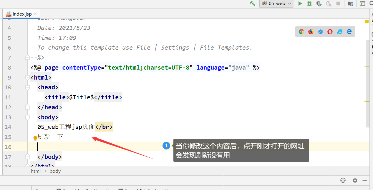The height and width of the screenshot is (190, 373).
Task: Open the page in Opera
Action: tap(330, 31)
